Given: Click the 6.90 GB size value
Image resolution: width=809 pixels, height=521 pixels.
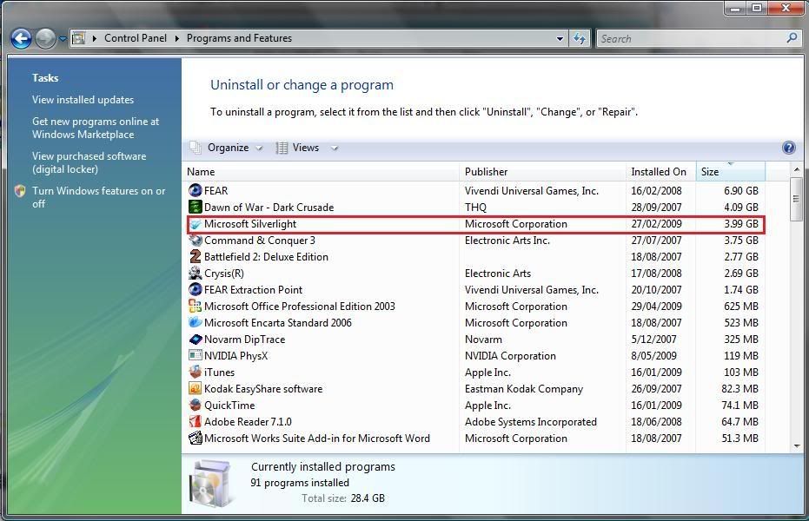Looking at the screenshot, I should (x=741, y=191).
